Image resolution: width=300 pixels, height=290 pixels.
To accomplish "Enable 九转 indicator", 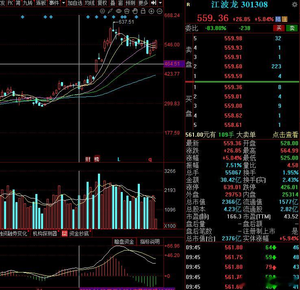I will [x=28, y=3].
